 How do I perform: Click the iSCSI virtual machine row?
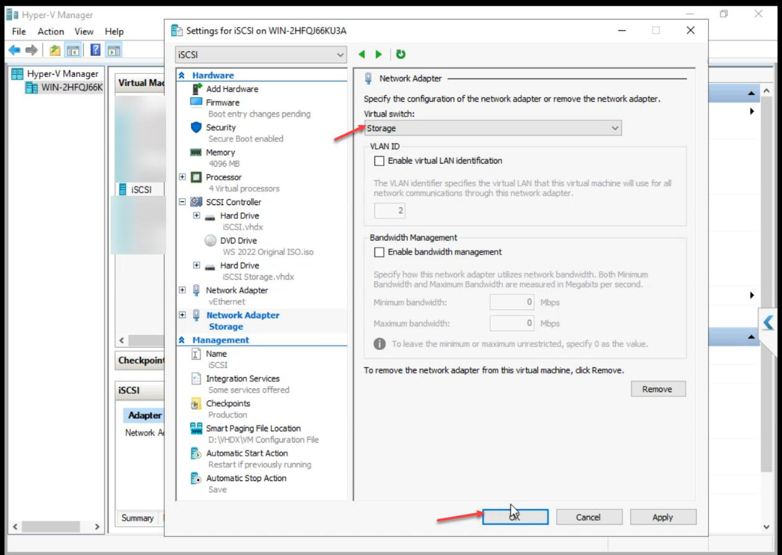point(141,190)
